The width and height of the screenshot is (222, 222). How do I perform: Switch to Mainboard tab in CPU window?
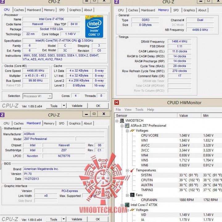click(x=34, y=10)
